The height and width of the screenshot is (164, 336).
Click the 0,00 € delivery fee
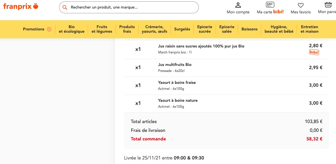click(x=316, y=130)
